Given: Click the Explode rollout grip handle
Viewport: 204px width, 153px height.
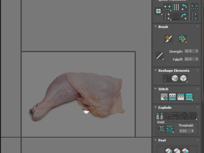Looking at the screenshot, I should pyautogui.click(x=198, y=107).
